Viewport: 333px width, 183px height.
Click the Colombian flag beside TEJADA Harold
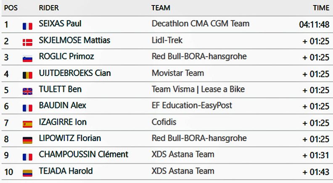[27, 173]
